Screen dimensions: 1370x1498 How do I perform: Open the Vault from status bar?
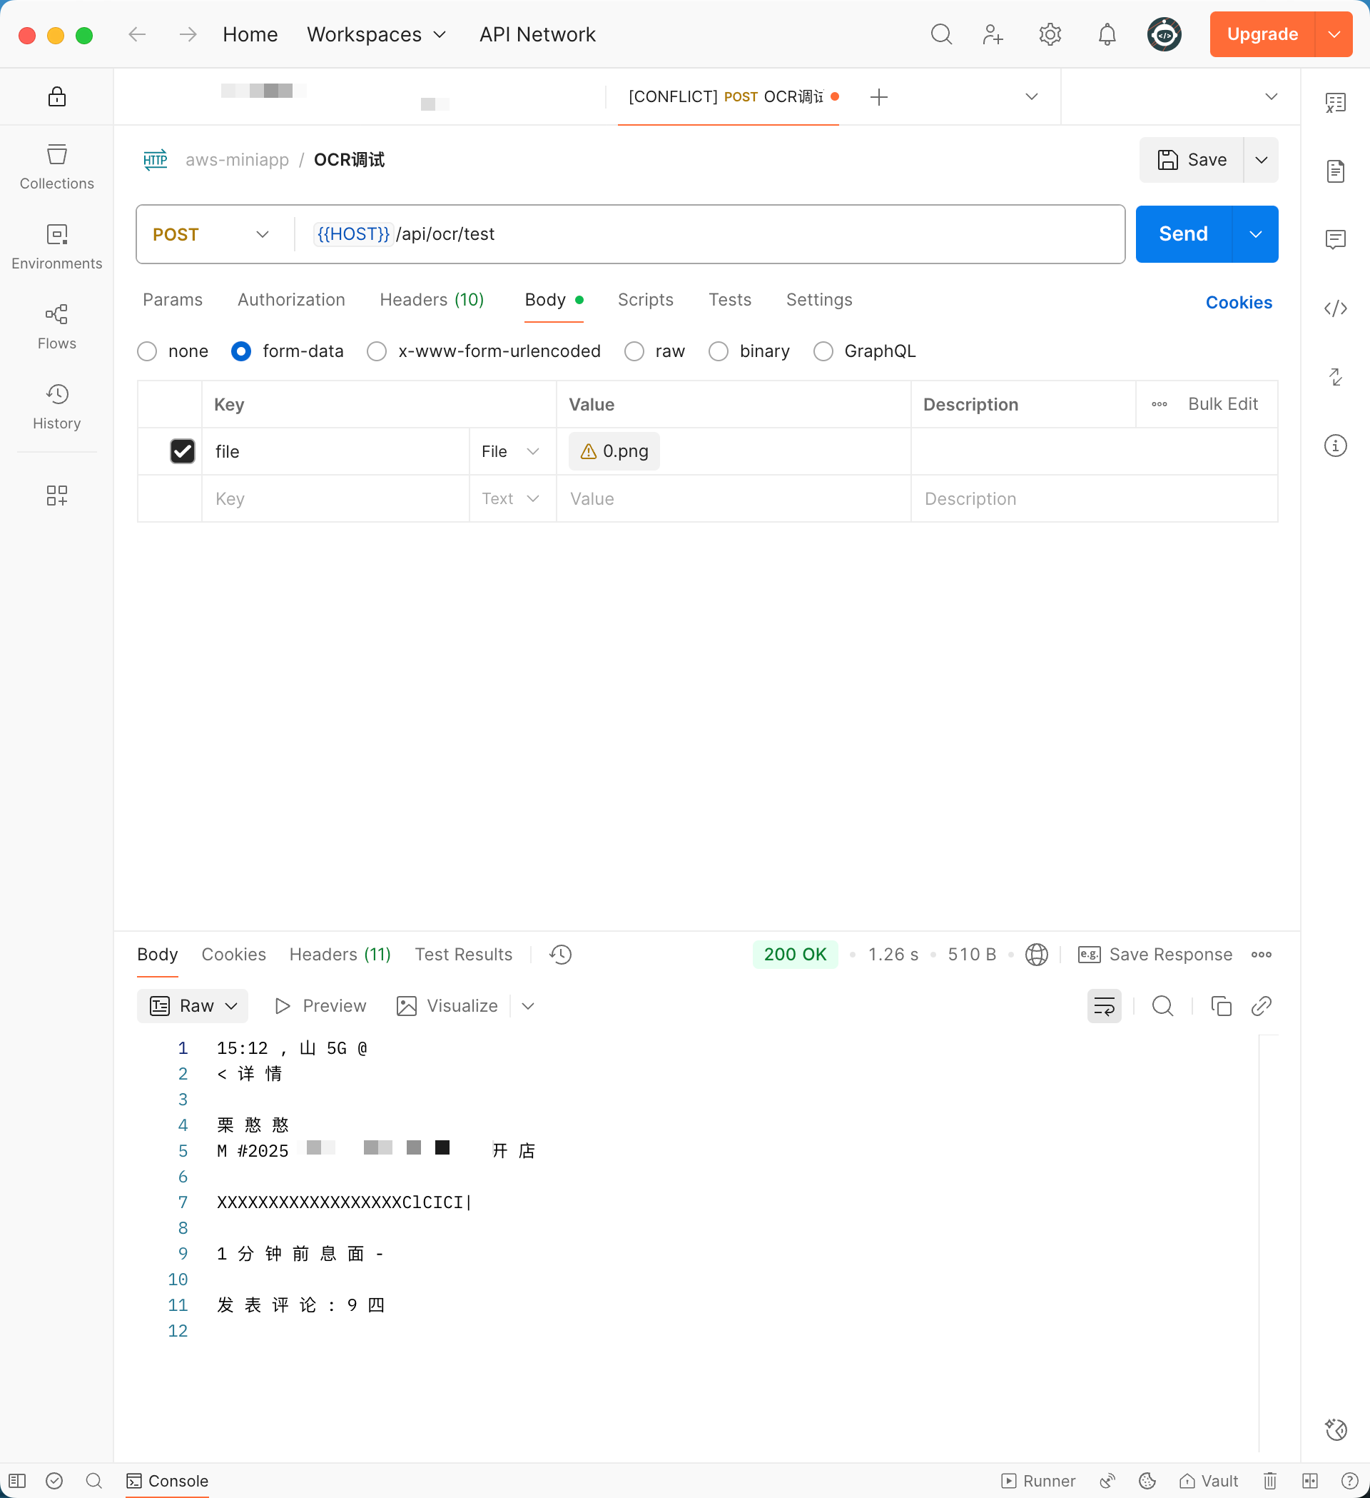[1209, 1480]
